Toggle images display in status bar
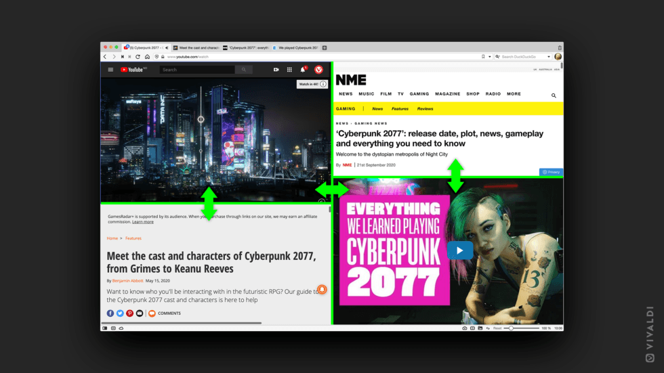Image resolution: width=664 pixels, height=373 pixels. pos(480,328)
